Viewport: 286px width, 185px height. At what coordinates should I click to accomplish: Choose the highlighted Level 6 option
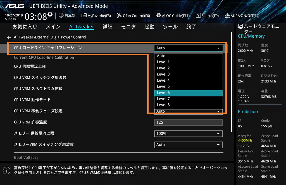click(x=189, y=93)
